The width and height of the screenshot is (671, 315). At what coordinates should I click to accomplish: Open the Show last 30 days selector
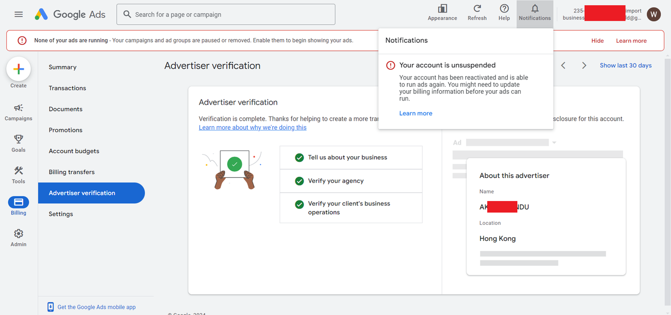(x=626, y=65)
